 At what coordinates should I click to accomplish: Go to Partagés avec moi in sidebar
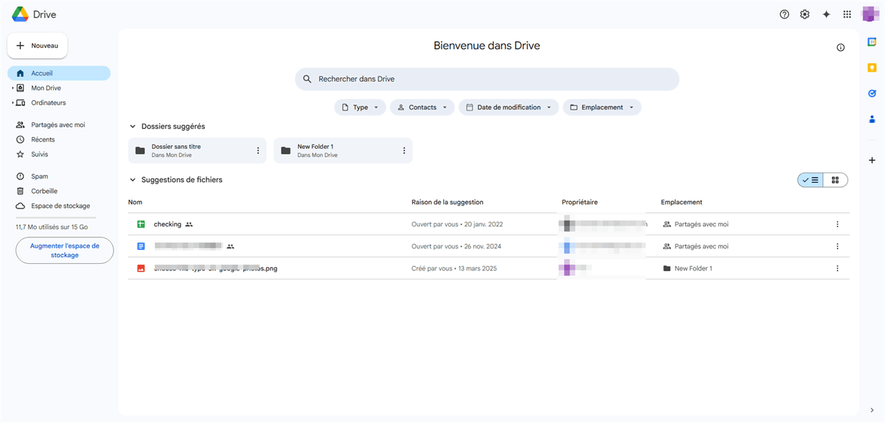pyautogui.click(x=58, y=125)
